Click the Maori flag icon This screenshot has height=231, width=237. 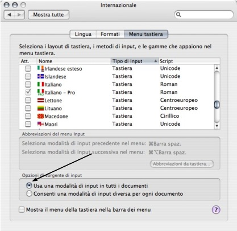click(x=40, y=124)
